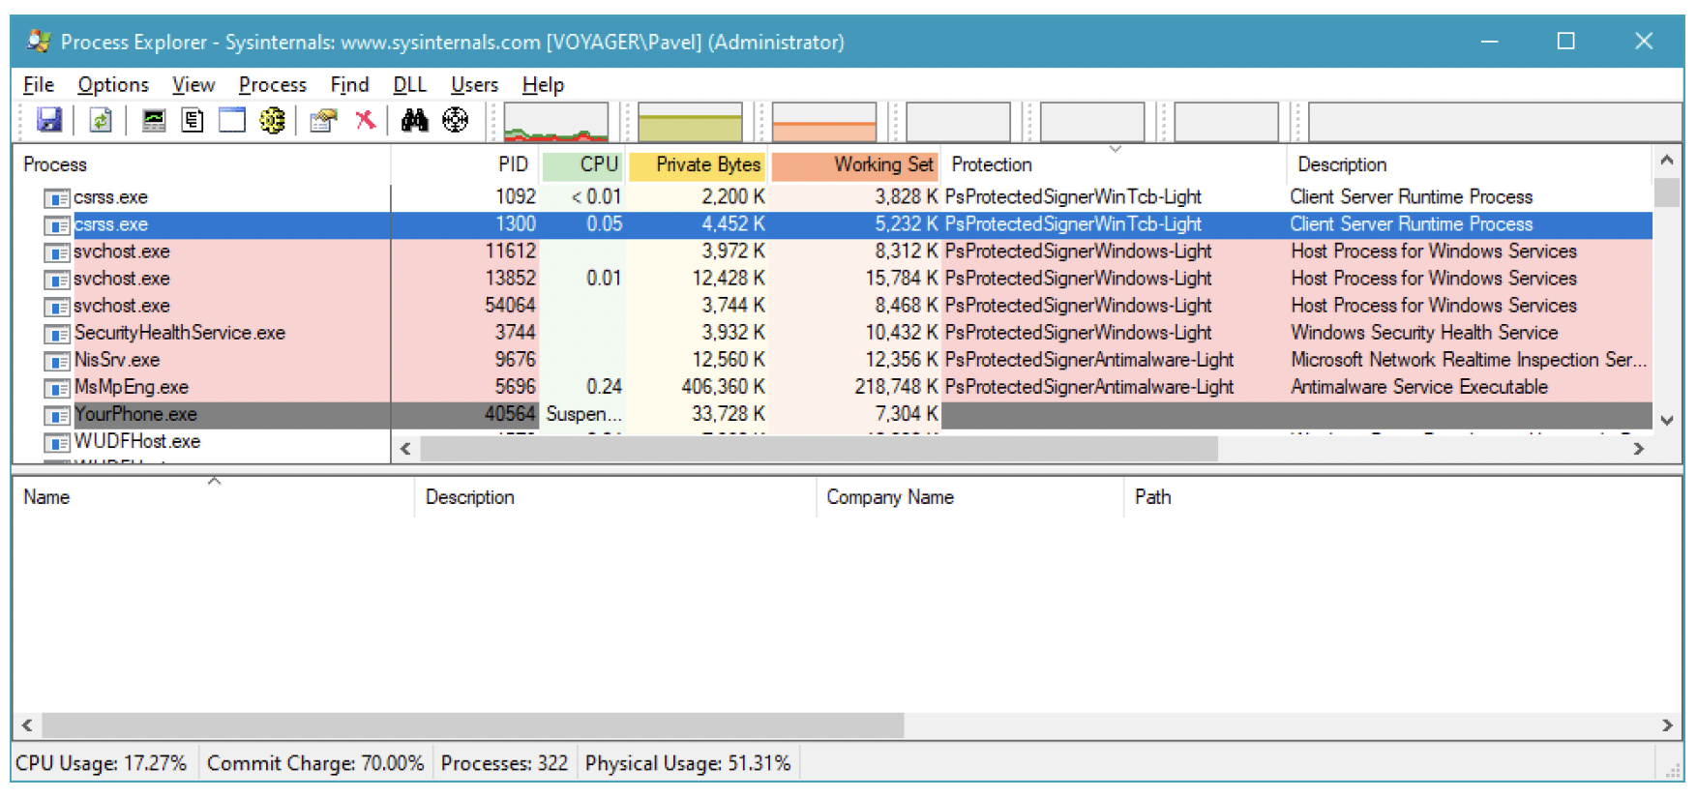The width and height of the screenshot is (1697, 799).
Task: Click the physical memory history graph
Action: (x=824, y=123)
